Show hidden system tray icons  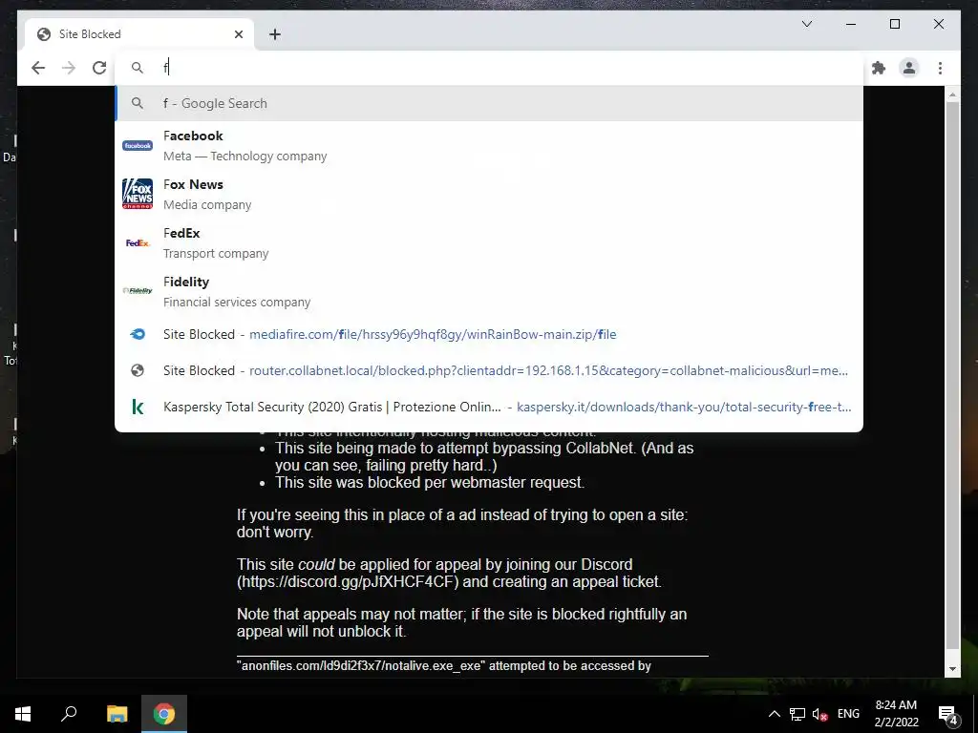click(x=774, y=714)
